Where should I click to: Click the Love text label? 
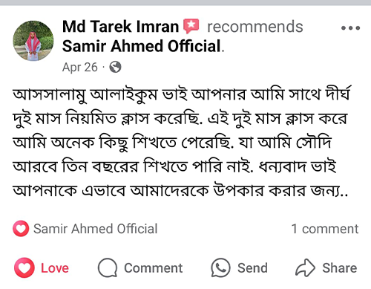point(55,268)
